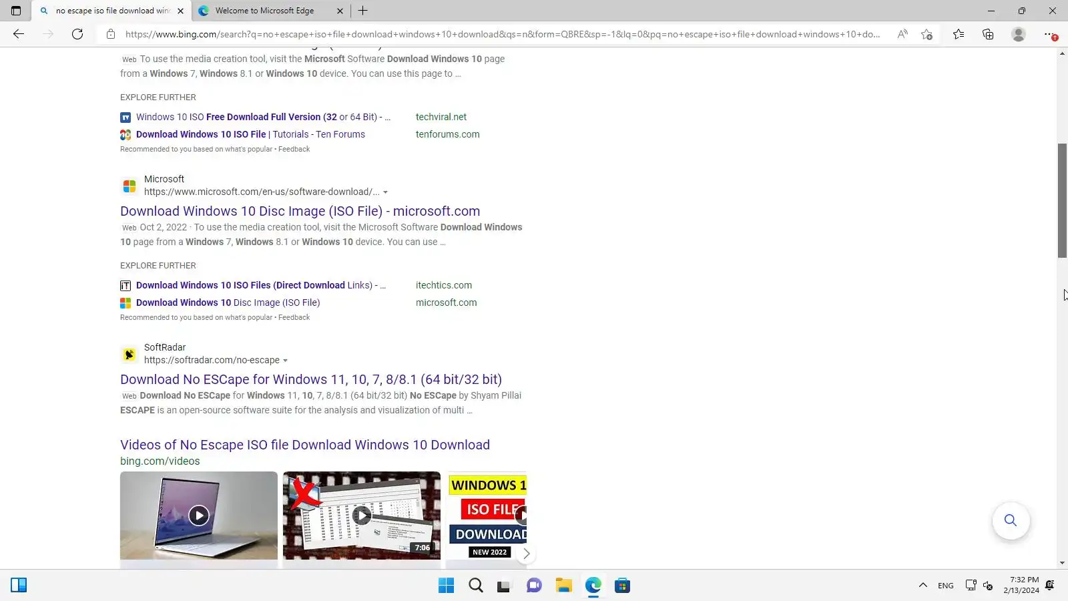
Task: Open Download No ESCape for Windows result
Action: click(311, 379)
